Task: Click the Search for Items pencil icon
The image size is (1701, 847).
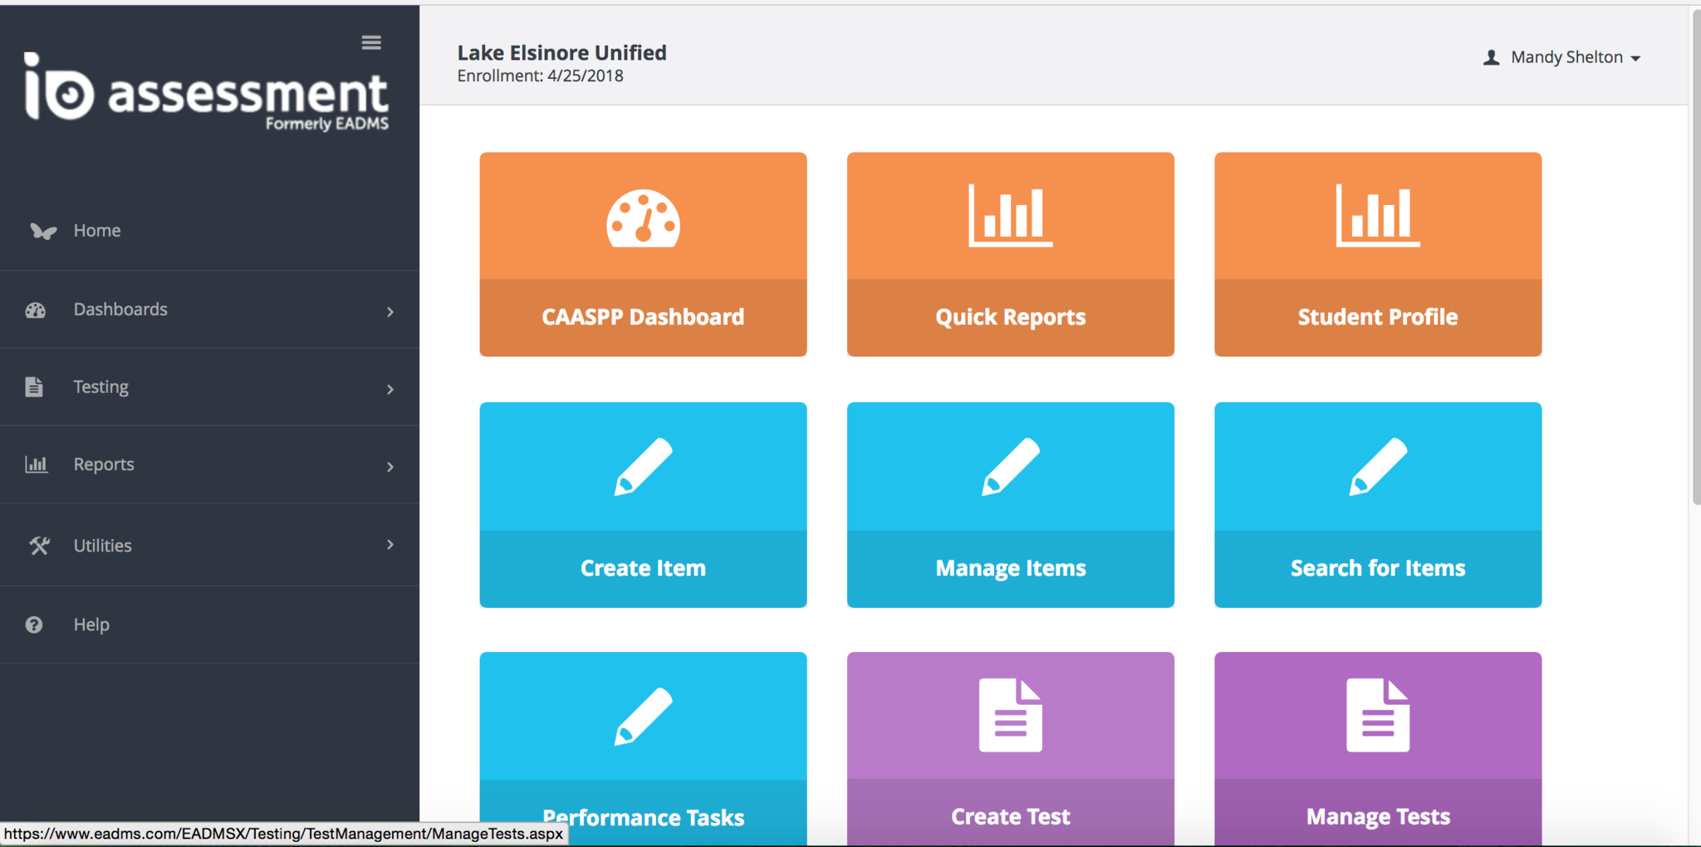Action: pos(1377,467)
